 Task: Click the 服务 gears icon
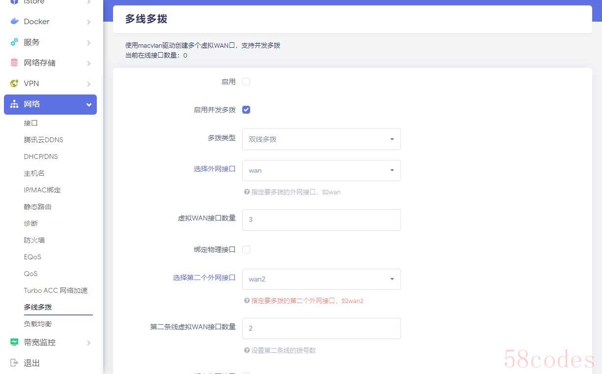[14, 42]
